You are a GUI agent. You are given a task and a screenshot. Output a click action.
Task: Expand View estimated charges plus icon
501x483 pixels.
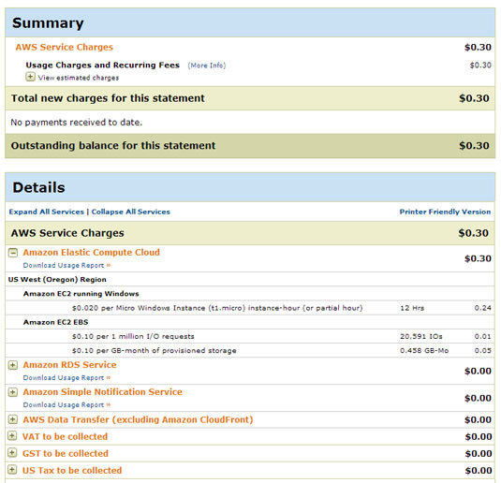(x=30, y=77)
